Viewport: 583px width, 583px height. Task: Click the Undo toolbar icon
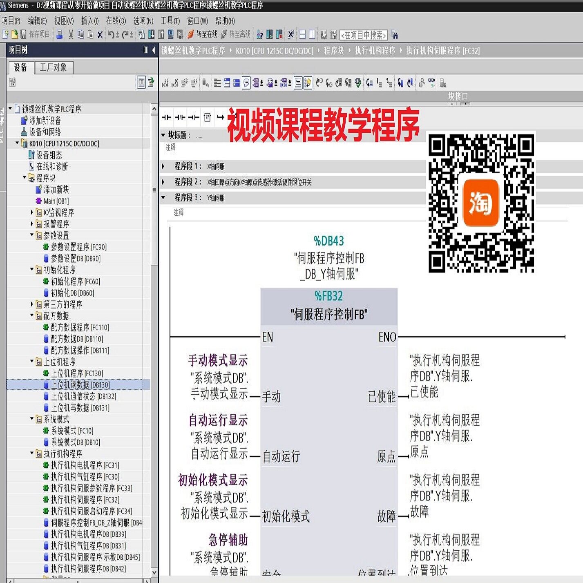[111, 34]
